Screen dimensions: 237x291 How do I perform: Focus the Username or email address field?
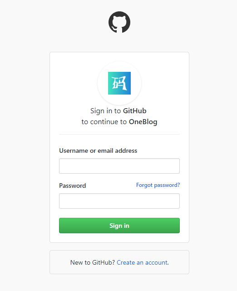(x=119, y=166)
